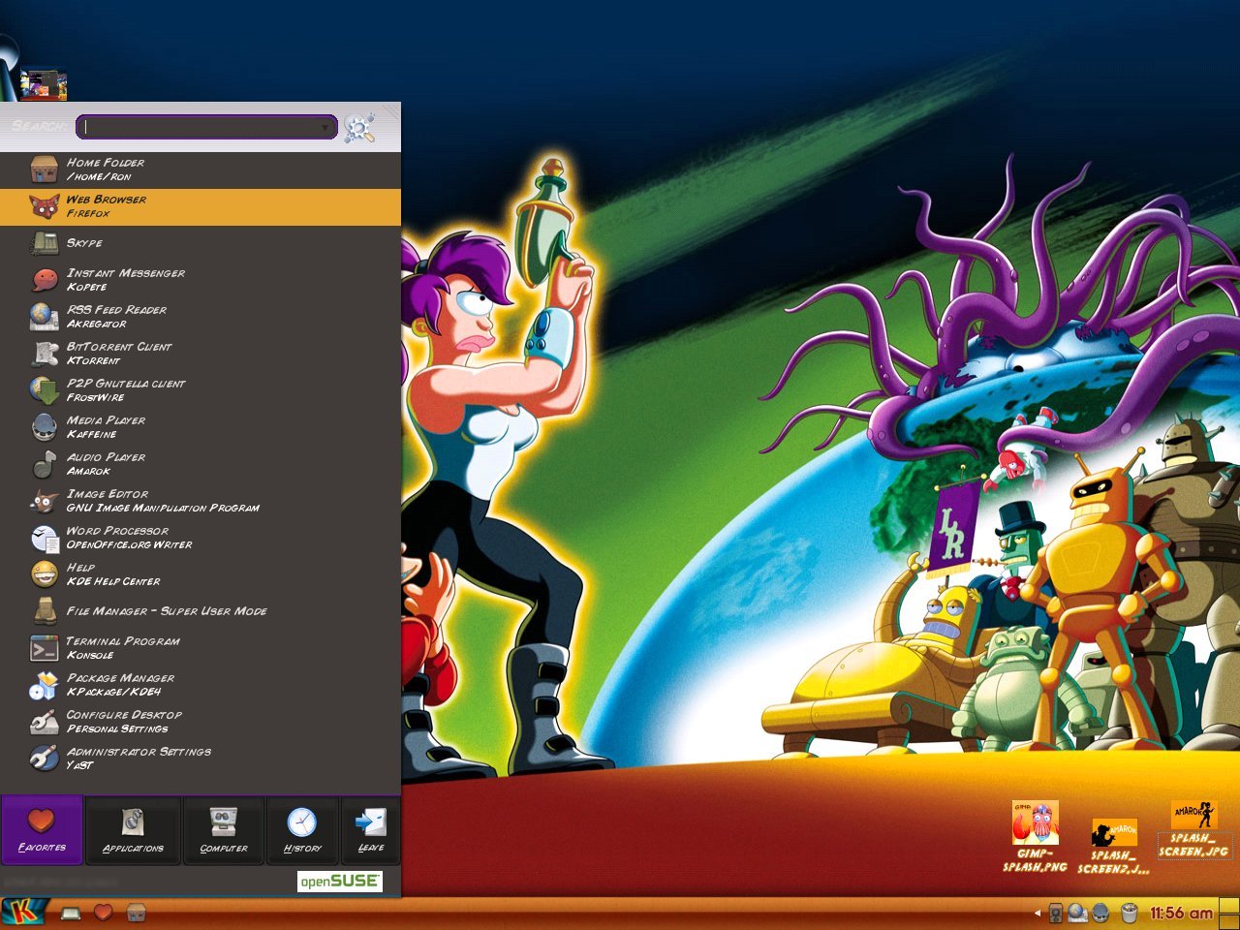Open Kaffeine Media Player
This screenshot has height=930, width=1240.
click(201, 427)
